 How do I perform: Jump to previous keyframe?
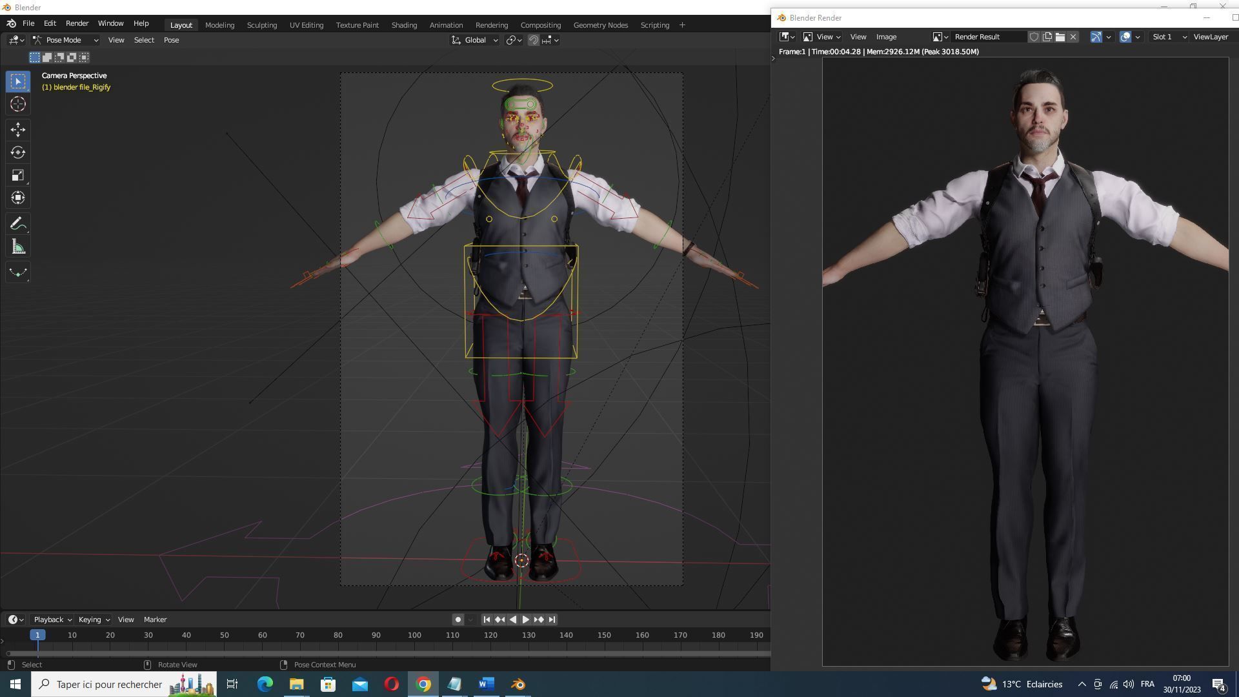499,620
